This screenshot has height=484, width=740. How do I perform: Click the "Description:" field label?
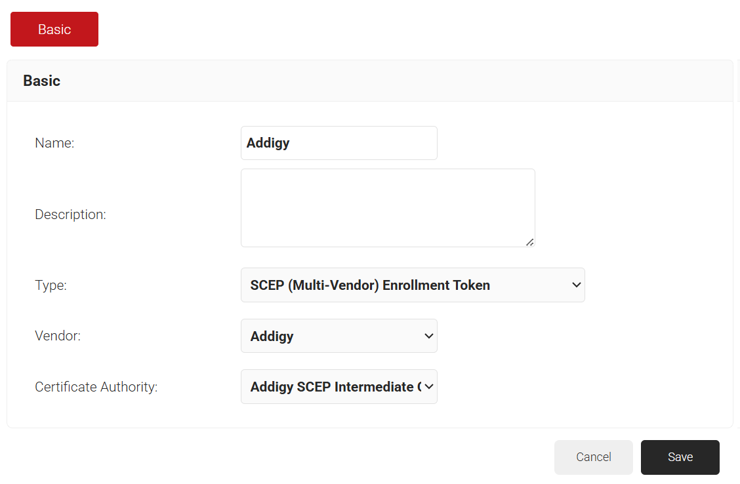pos(70,214)
